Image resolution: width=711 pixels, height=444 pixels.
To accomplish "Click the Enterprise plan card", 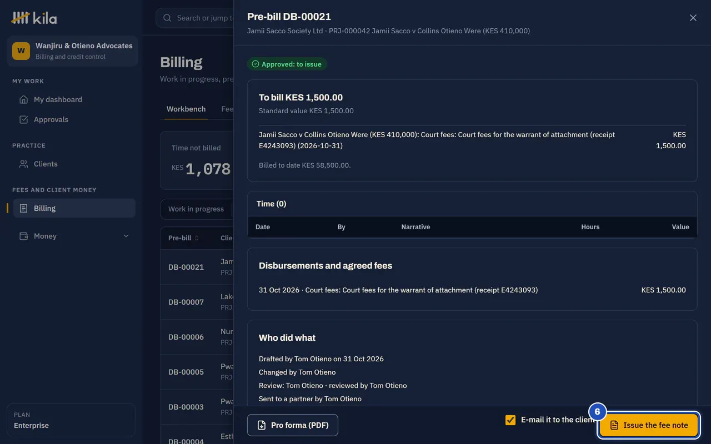I will point(71,420).
